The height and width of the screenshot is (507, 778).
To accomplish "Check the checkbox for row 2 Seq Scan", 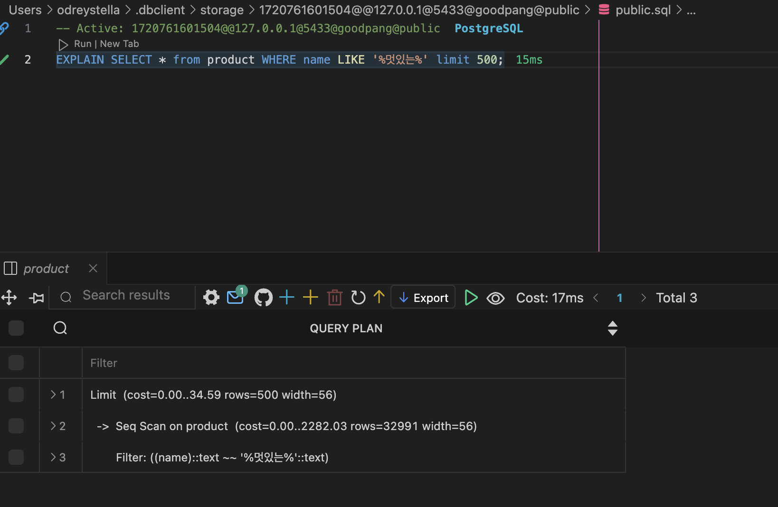I will tap(16, 426).
